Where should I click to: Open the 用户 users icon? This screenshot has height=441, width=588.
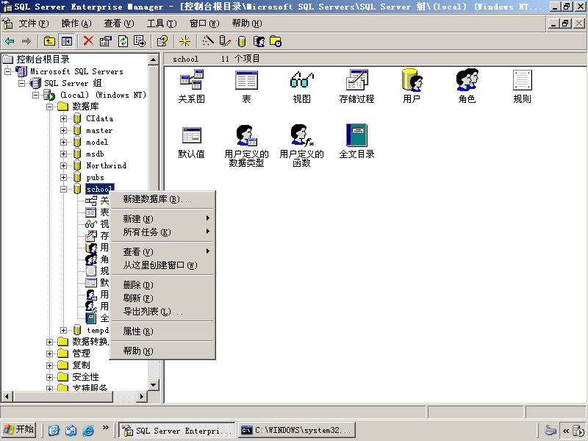(x=412, y=86)
